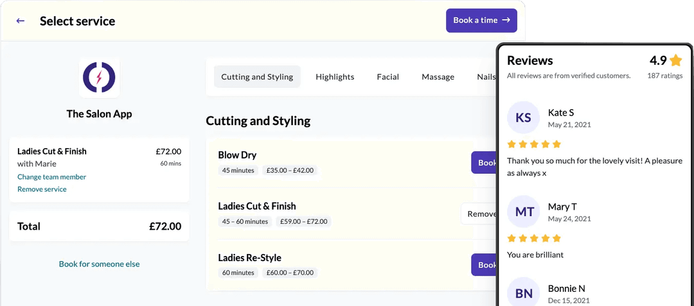Click the Remove service link
Image resolution: width=694 pixels, height=306 pixels.
coord(42,189)
